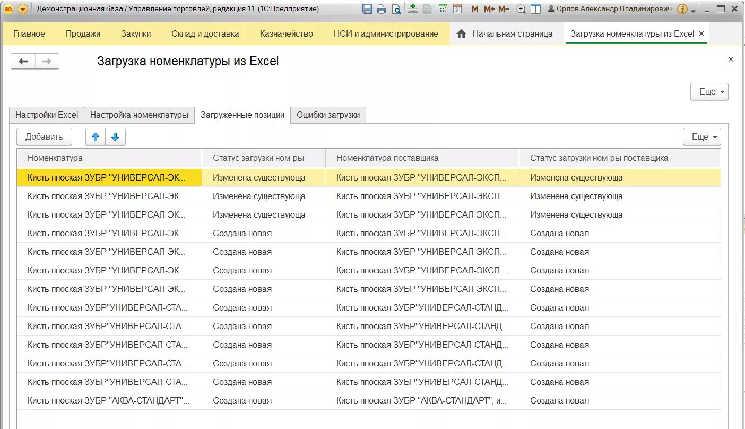Click supplier name cell in highlighted row
This screenshot has width=745, height=429.
point(422,177)
